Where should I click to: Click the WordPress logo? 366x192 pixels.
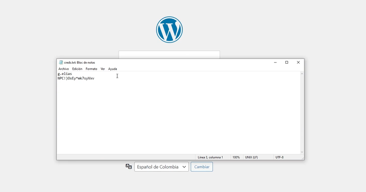[x=169, y=30]
